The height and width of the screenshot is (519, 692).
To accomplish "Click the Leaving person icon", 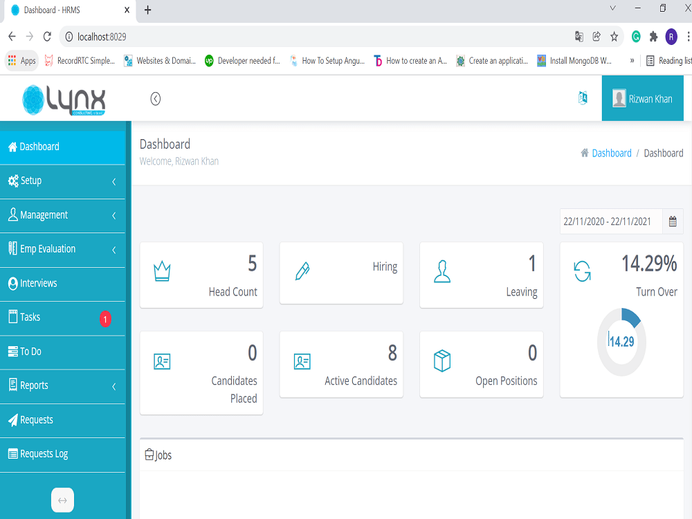I will 441,271.
